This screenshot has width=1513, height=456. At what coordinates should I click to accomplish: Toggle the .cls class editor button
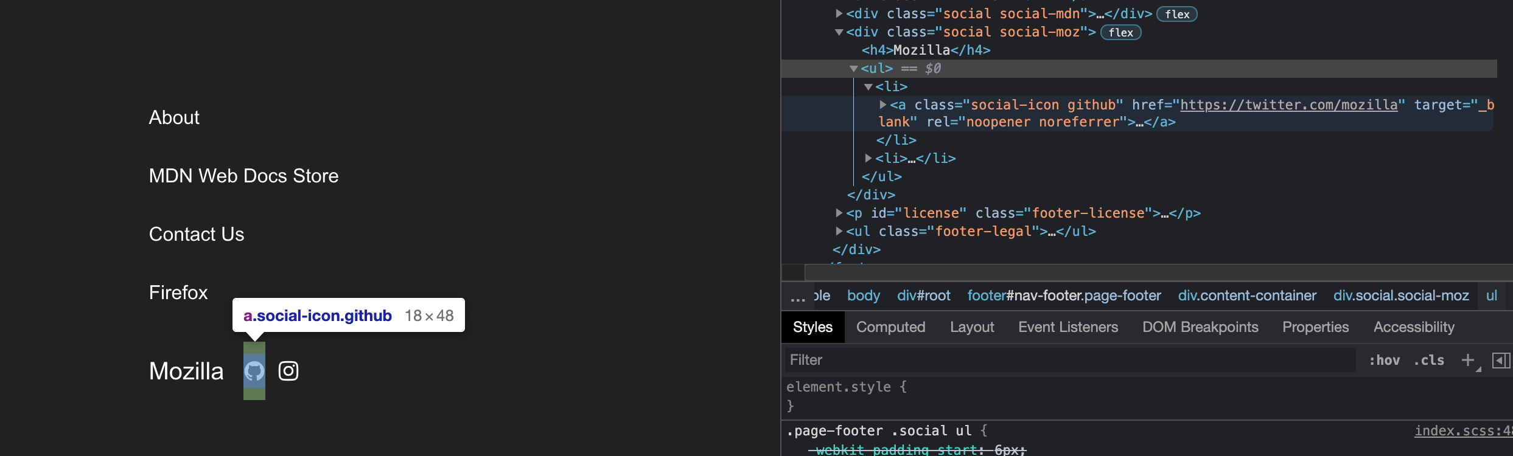coord(1429,360)
